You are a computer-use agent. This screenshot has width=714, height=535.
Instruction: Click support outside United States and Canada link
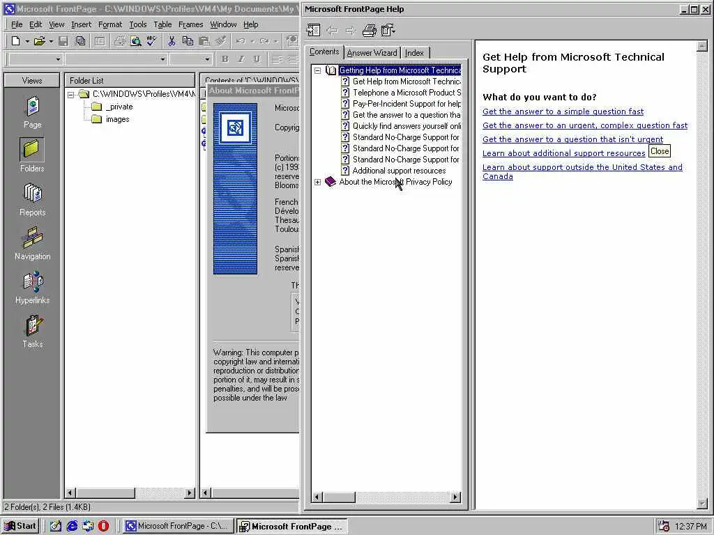click(x=582, y=171)
